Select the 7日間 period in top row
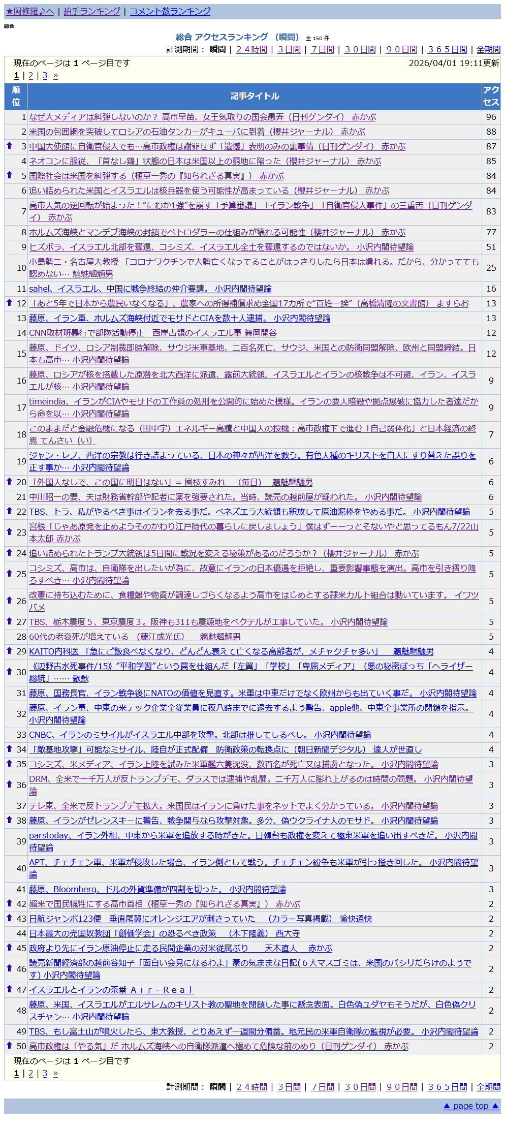The image size is (505, 1130). (x=323, y=49)
